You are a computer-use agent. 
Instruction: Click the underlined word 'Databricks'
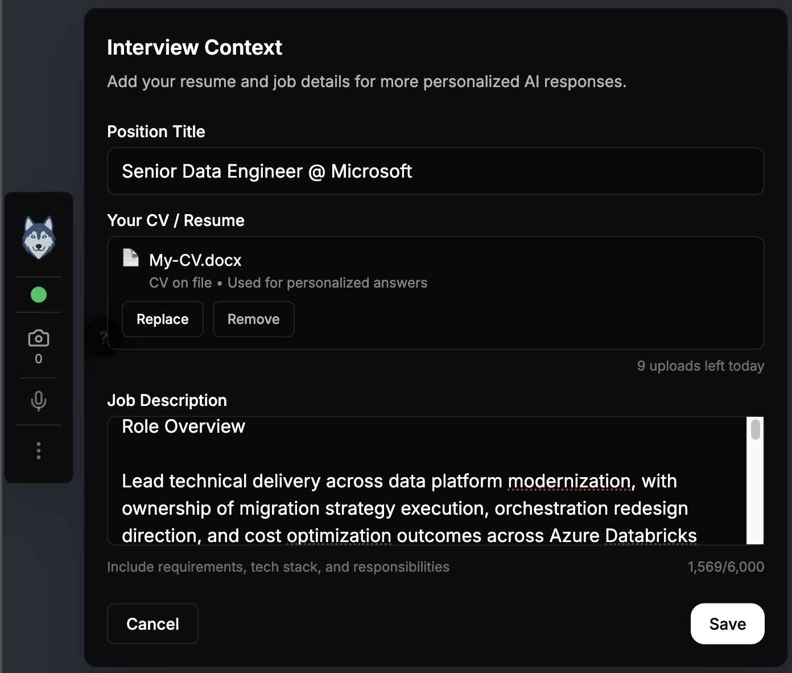coord(651,536)
